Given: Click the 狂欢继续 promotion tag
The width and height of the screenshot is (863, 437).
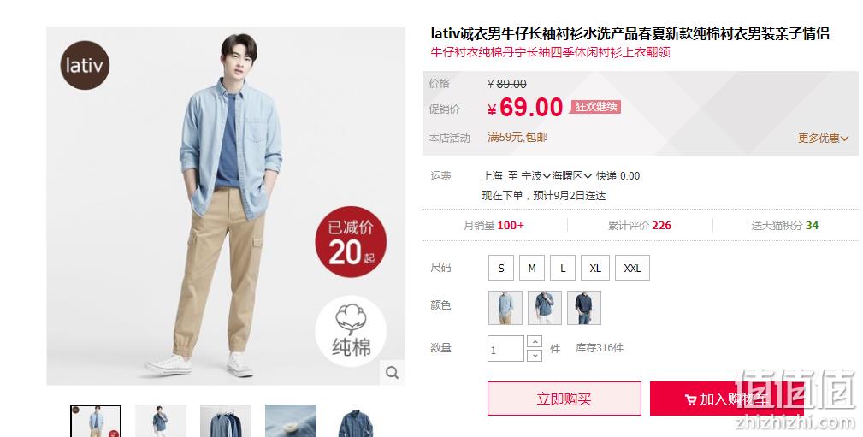Looking at the screenshot, I should (595, 107).
